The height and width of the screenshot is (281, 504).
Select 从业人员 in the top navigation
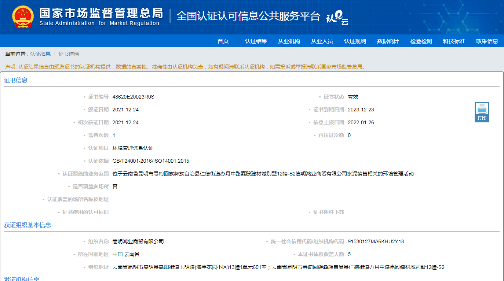pos(322,41)
